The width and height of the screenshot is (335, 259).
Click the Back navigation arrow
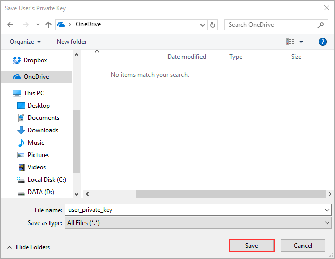pos(11,25)
